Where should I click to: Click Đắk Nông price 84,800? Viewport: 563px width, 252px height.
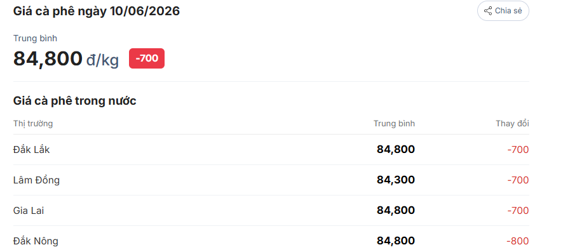click(x=396, y=241)
